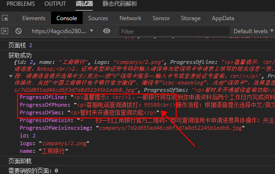Select the 页面栈 2 log line
The height and width of the screenshot is (174, 275).
click(x=20, y=46)
